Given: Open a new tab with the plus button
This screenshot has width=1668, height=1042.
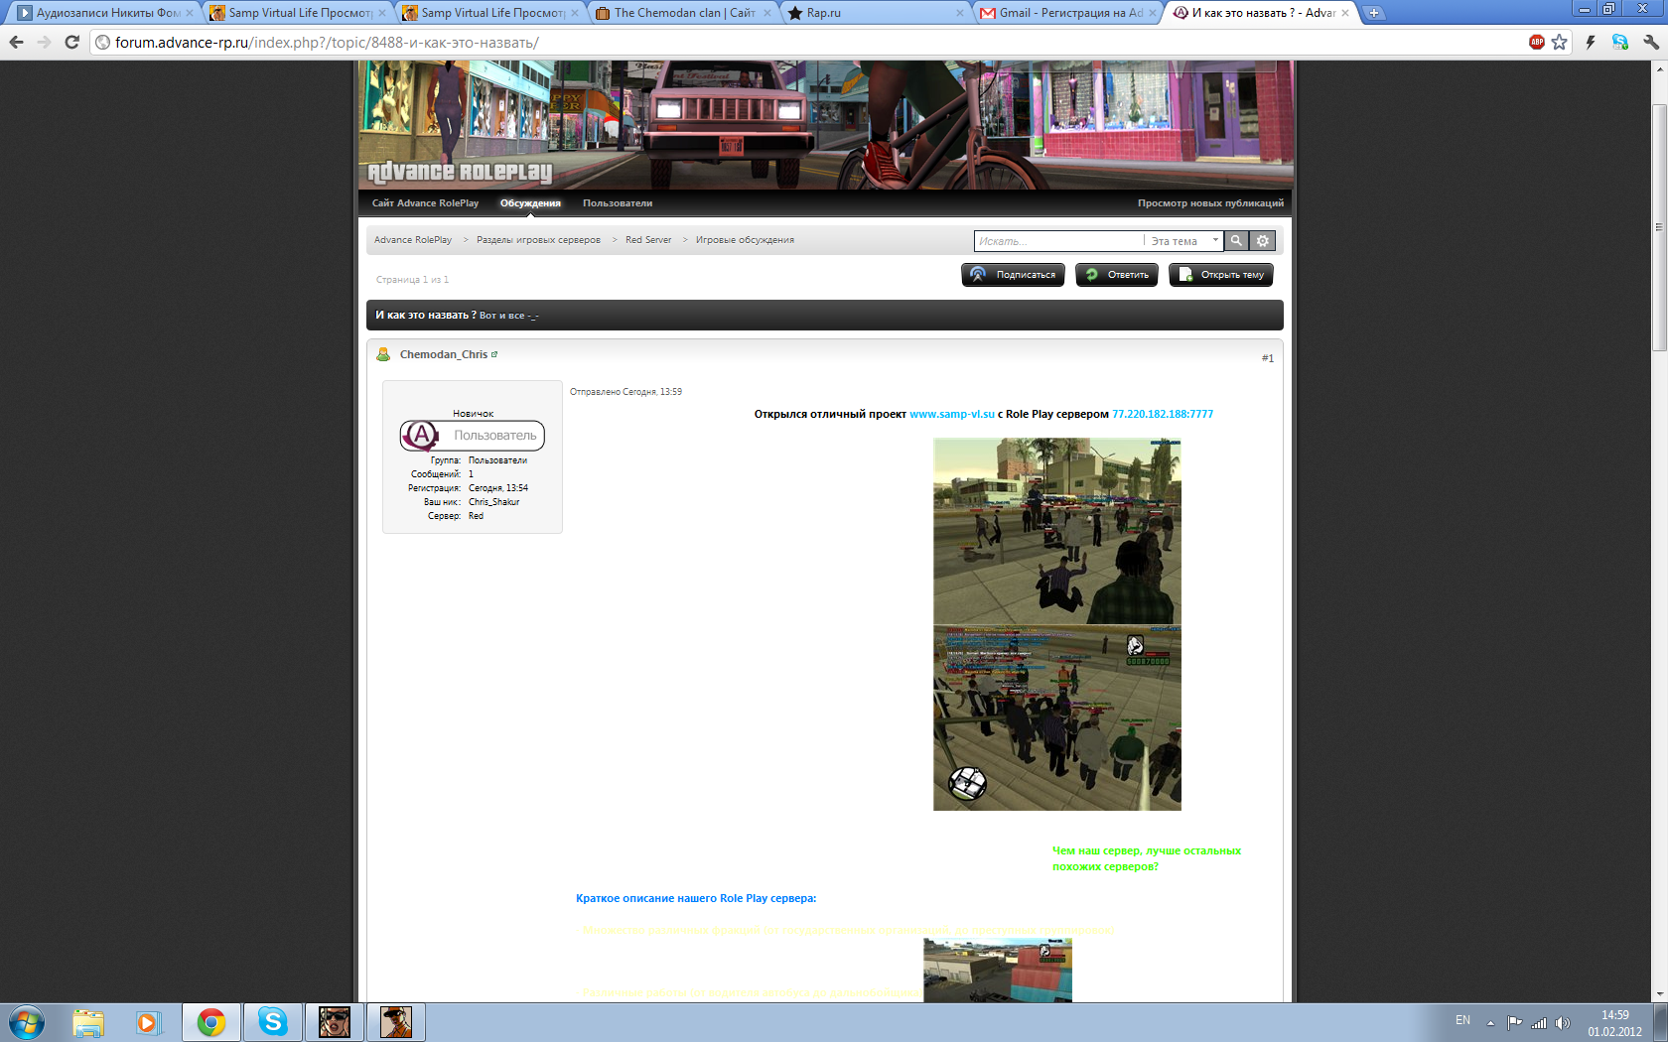Looking at the screenshot, I should [x=1374, y=13].
